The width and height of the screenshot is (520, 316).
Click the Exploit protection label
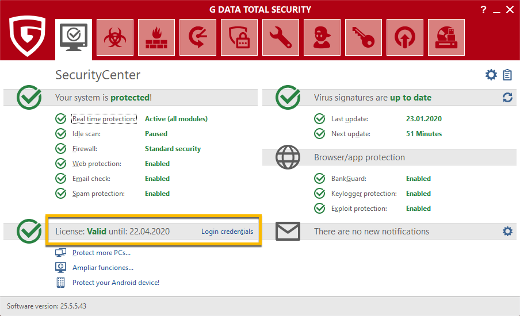click(359, 209)
